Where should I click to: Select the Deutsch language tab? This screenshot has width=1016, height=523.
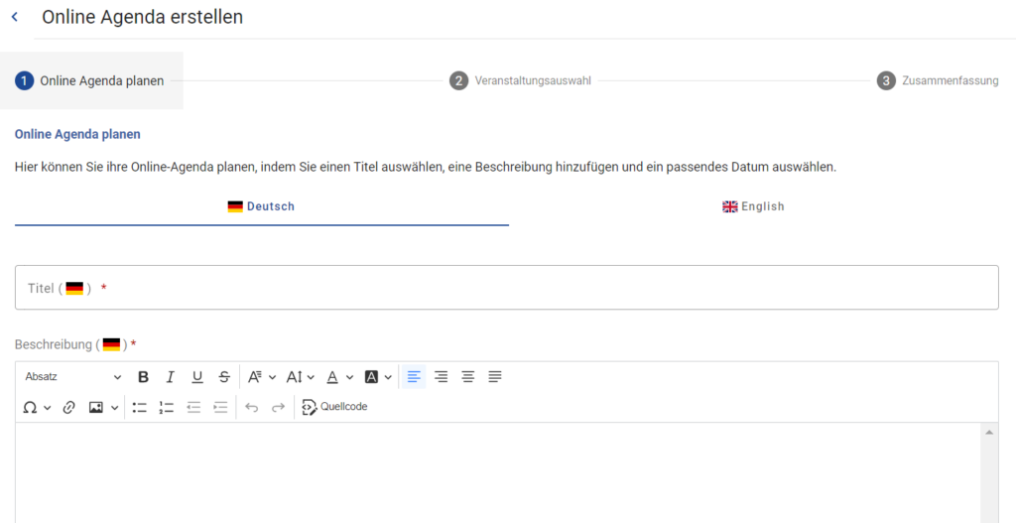(x=261, y=206)
